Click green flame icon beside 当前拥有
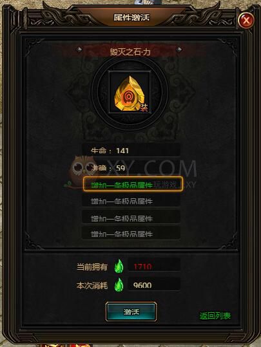This screenshot has height=347, width=261. point(119,267)
